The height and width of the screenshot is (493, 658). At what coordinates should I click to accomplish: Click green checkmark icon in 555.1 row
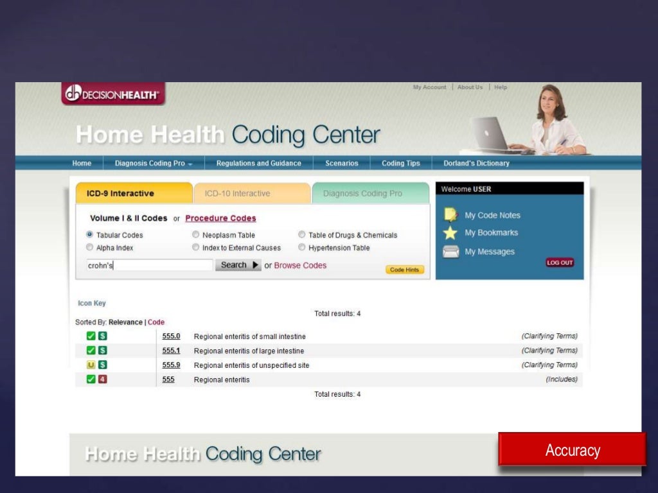pos(91,350)
